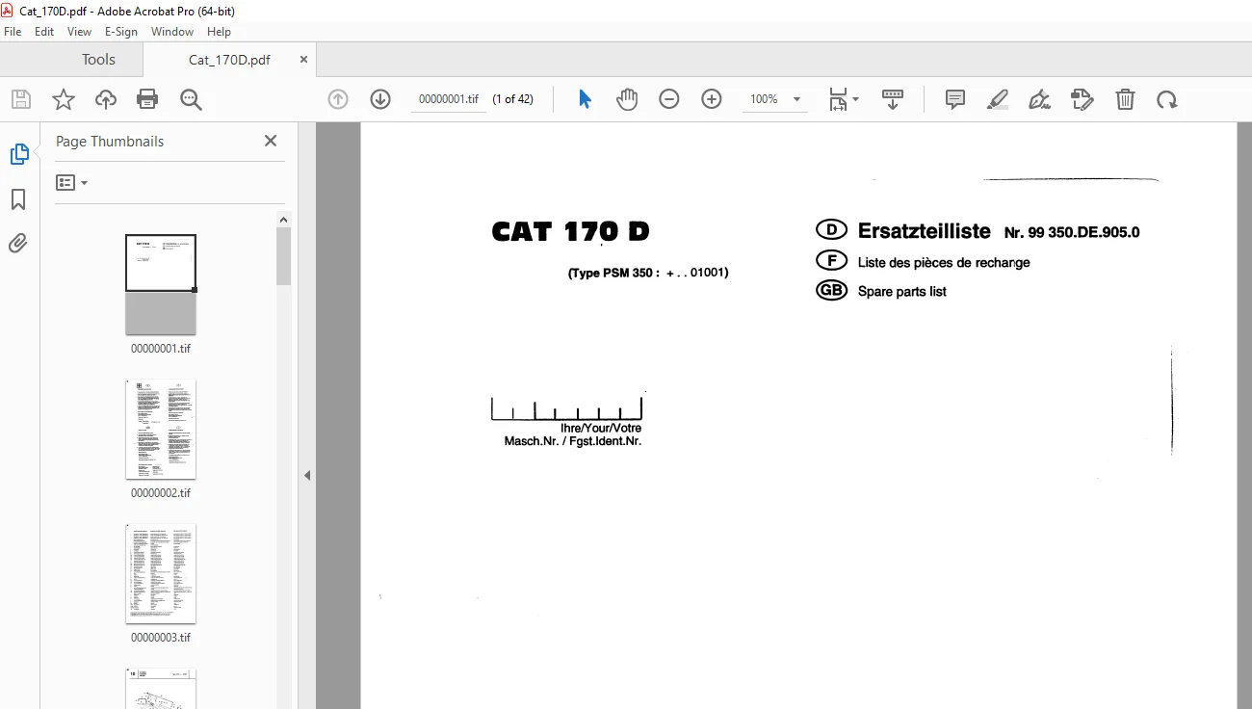Click the Page Thumbnails panel title
This screenshot has height=709, width=1252.
(x=110, y=141)
